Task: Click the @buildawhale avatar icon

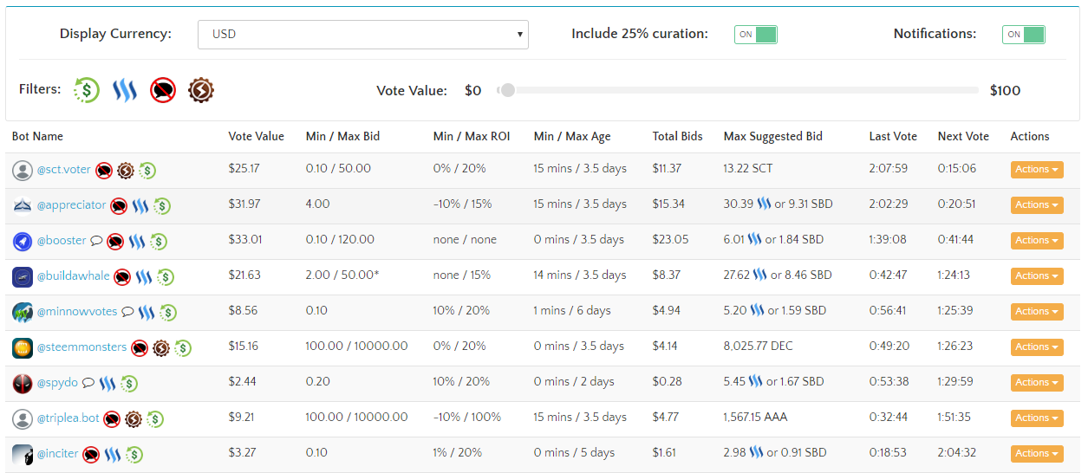Action: tap(23, 276)
